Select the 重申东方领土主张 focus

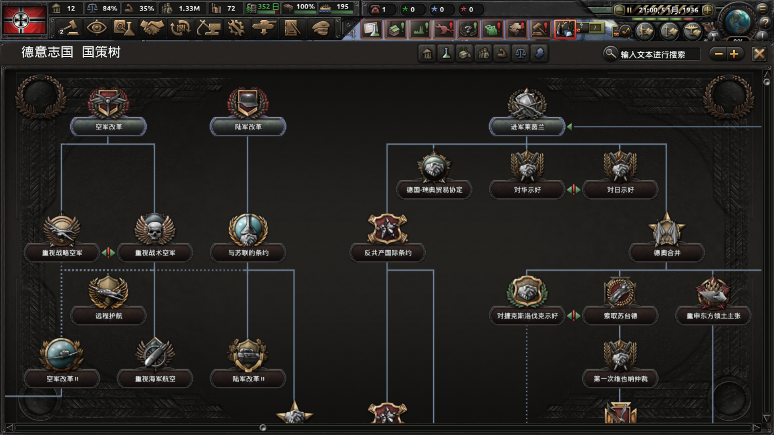[713, 301]
